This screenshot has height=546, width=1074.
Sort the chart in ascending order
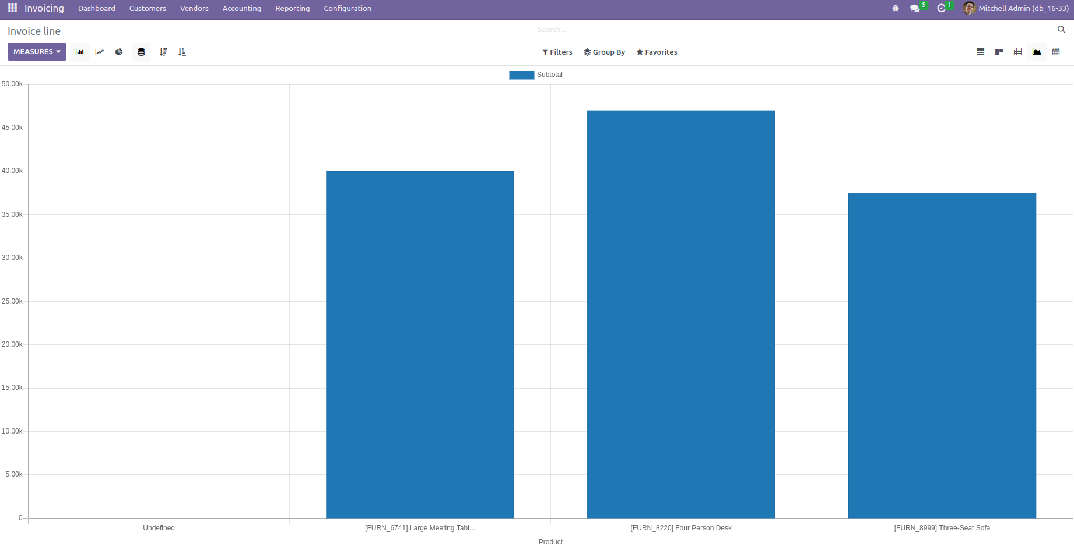(182, 52)
